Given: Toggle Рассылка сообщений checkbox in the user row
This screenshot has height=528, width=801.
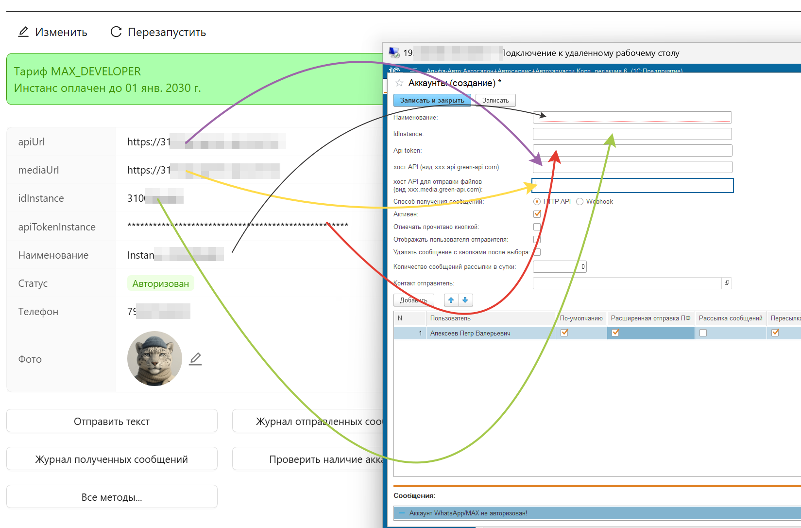Looking at the screenshot, I should coord(703,333).
